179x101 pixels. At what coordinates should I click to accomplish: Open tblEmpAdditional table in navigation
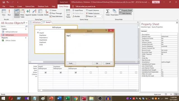[11, 32]
